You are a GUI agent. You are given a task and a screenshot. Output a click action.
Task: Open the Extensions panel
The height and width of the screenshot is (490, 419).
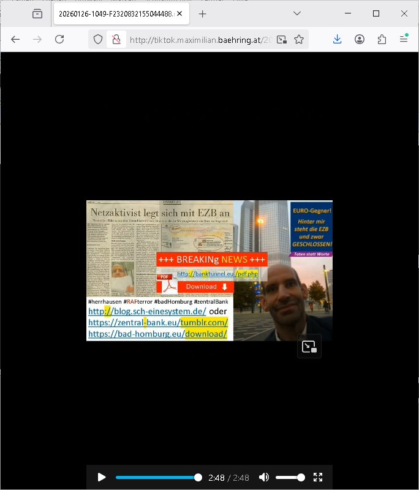382,39
